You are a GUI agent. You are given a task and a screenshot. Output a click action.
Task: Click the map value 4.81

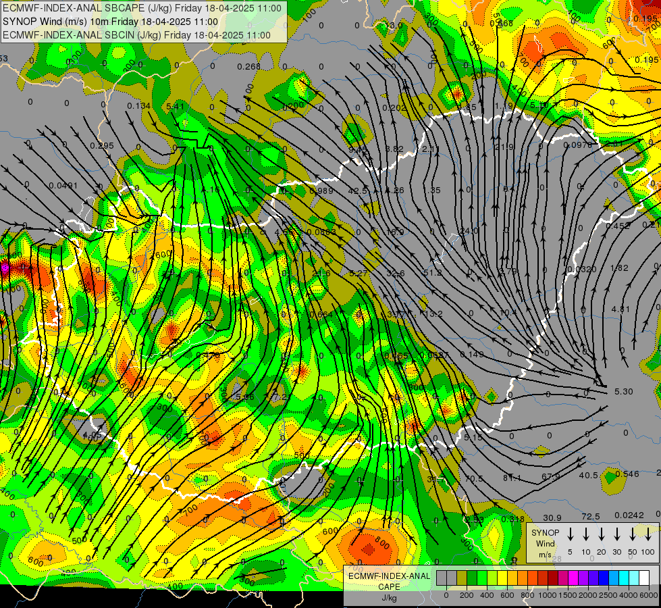620,309
